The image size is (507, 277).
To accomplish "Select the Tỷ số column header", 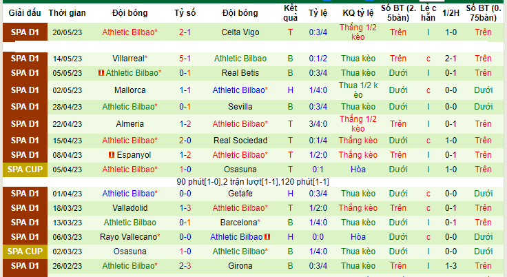I will tap(185, 13).
